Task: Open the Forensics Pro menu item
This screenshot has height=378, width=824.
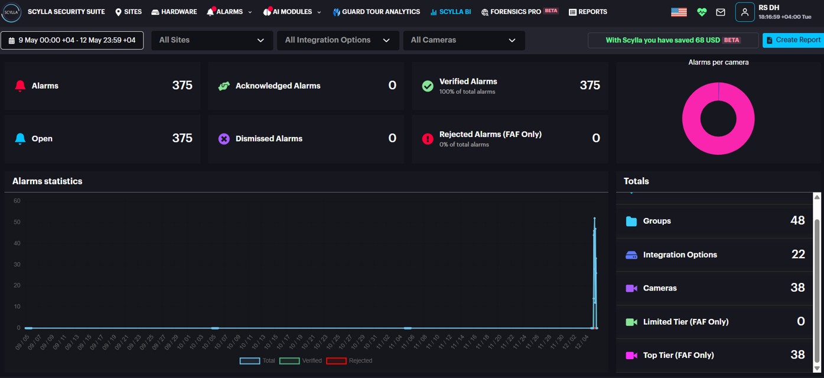Action: click(x=512, y=12)
